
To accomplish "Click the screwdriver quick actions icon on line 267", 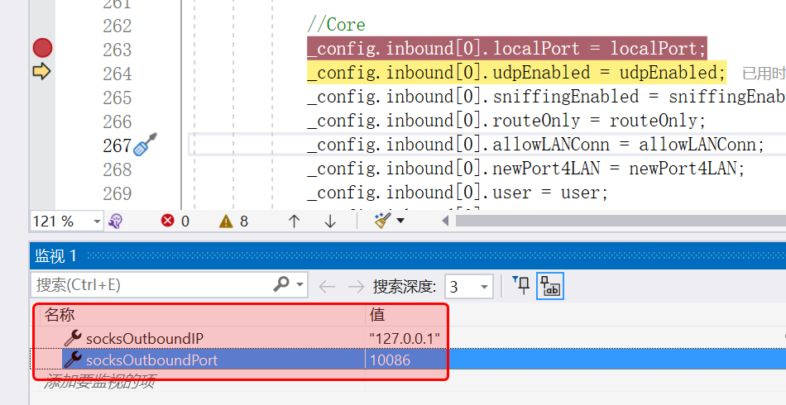I will 145,145.
